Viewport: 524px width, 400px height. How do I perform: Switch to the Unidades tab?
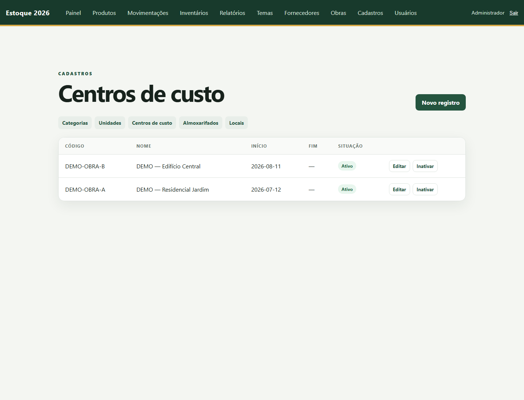[110, 123]
